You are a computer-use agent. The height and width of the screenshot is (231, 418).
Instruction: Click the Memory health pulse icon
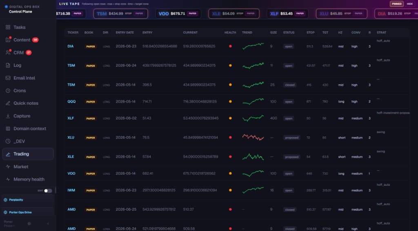(x=8, y=179)
